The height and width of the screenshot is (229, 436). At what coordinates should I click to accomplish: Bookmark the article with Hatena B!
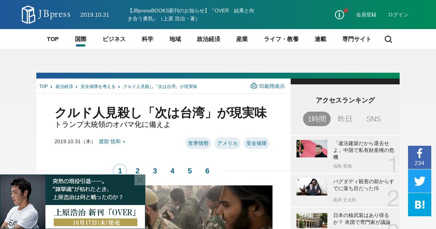pos(420,205)
